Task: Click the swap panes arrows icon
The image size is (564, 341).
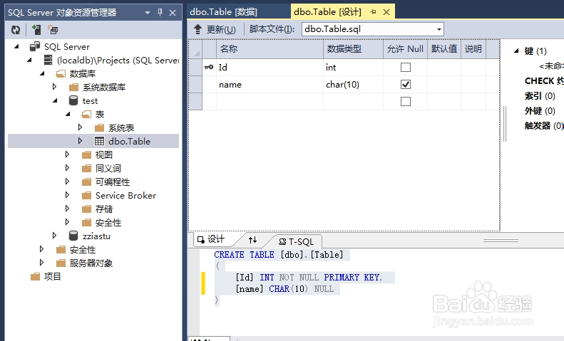Action: point(253,239)
